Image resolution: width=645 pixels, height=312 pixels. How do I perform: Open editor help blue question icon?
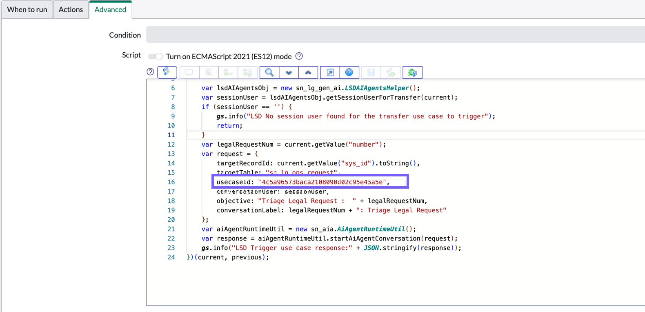[349, 72]
